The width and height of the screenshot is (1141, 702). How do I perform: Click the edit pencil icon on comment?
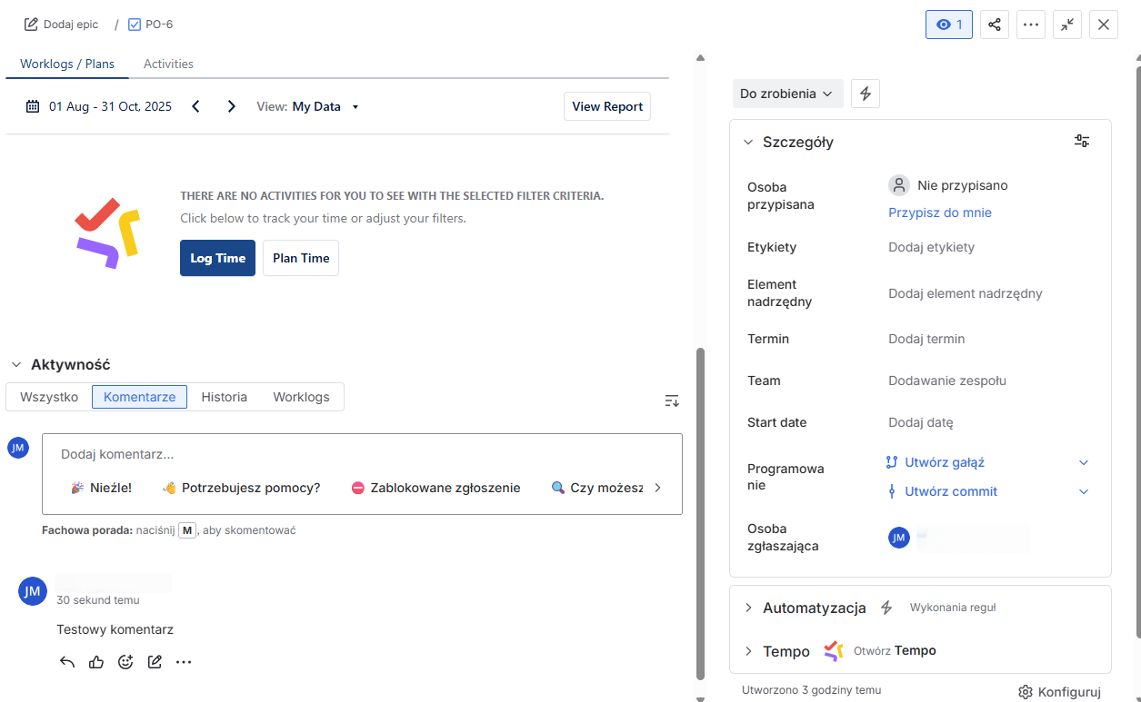[x=155, y=662]
